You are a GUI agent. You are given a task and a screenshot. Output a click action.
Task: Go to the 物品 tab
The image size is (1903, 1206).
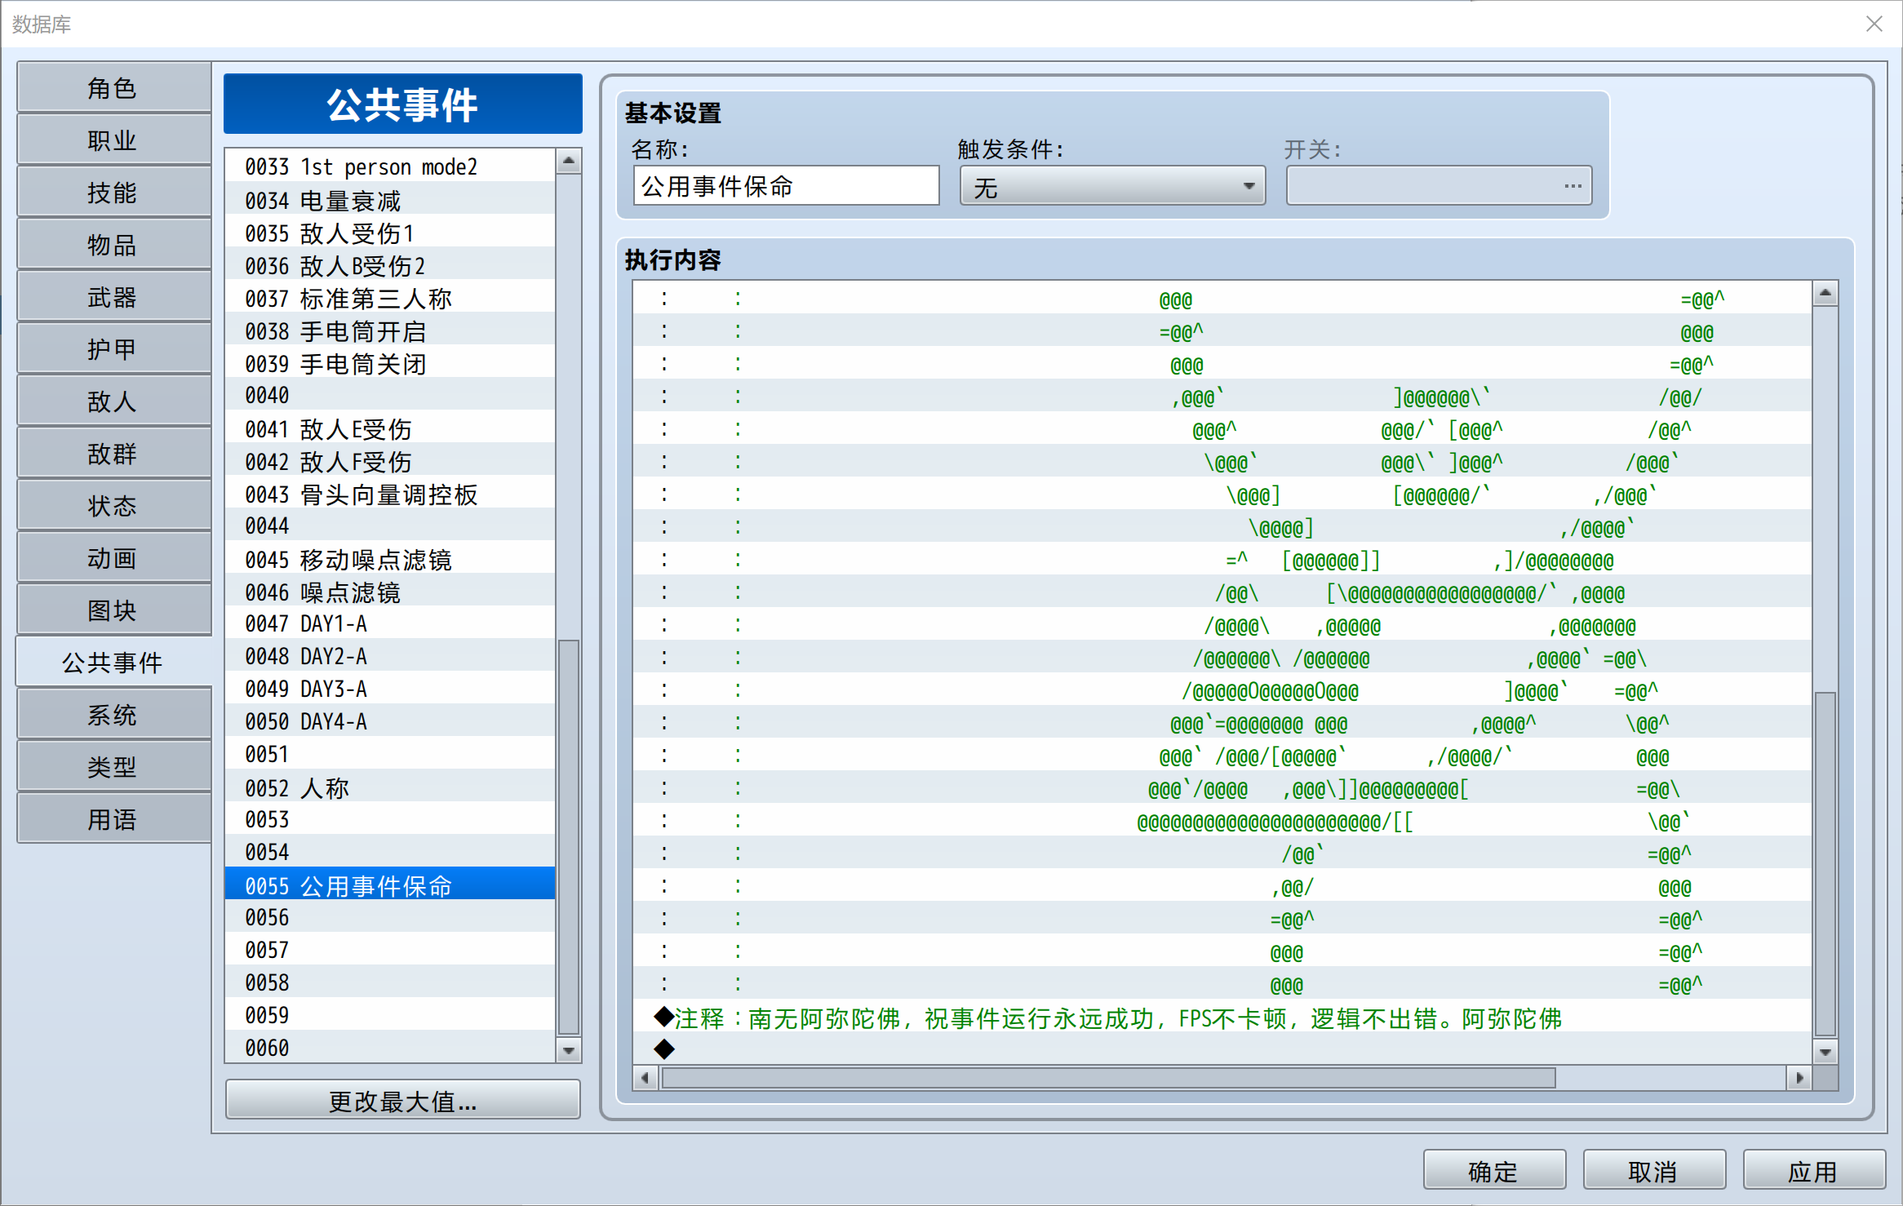click(113, 245)
